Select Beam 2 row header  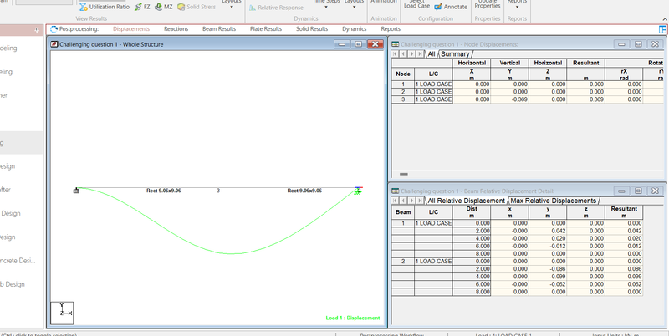point(403,262)
